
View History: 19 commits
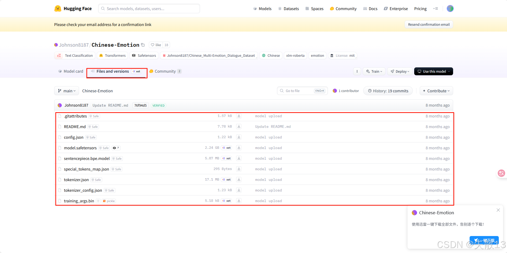[x=388, y=91]
